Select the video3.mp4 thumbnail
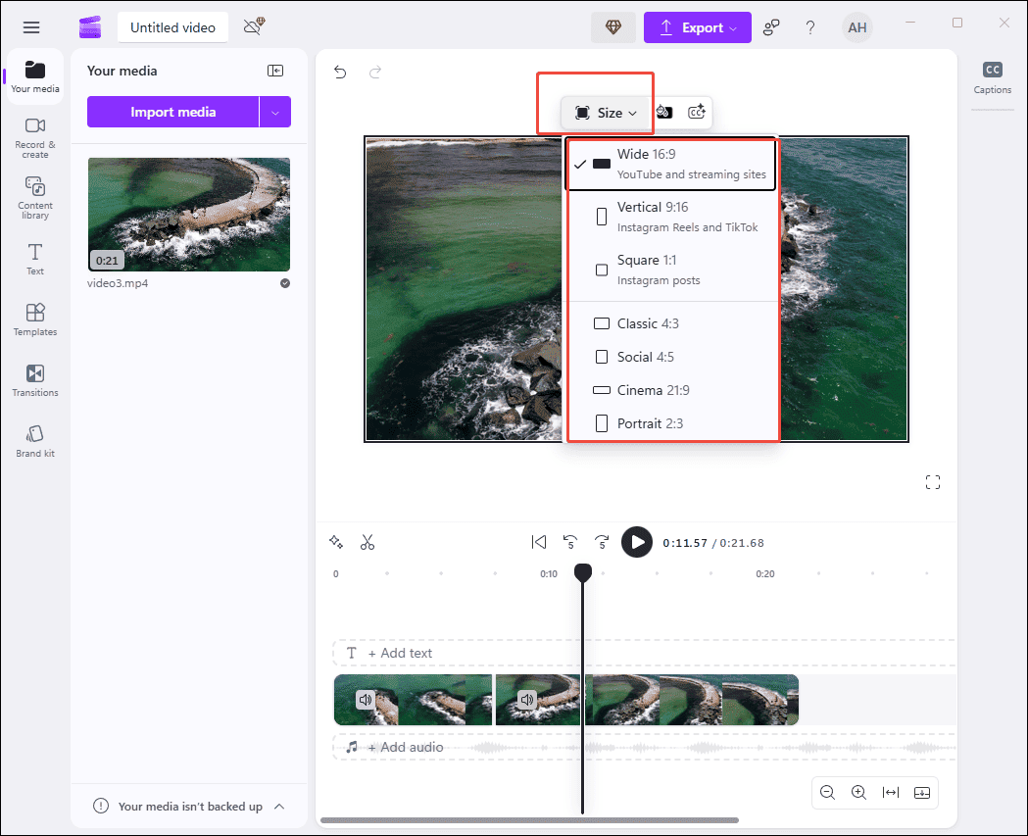This screenshot has width=1028, height=836. tap(188, 214)
